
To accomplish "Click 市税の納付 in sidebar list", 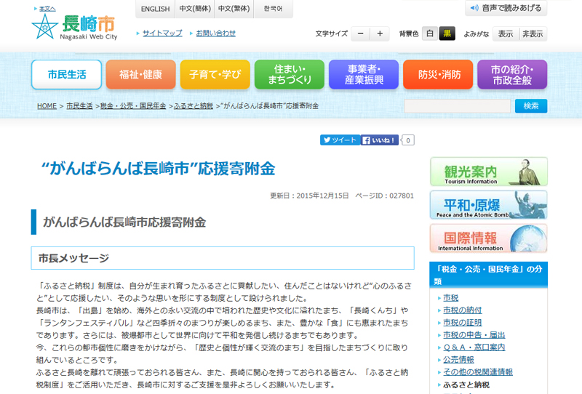I will (462, 310).
